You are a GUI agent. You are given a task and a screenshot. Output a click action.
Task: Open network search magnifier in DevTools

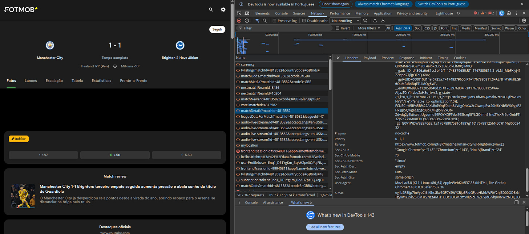click(x=265, y=21)
